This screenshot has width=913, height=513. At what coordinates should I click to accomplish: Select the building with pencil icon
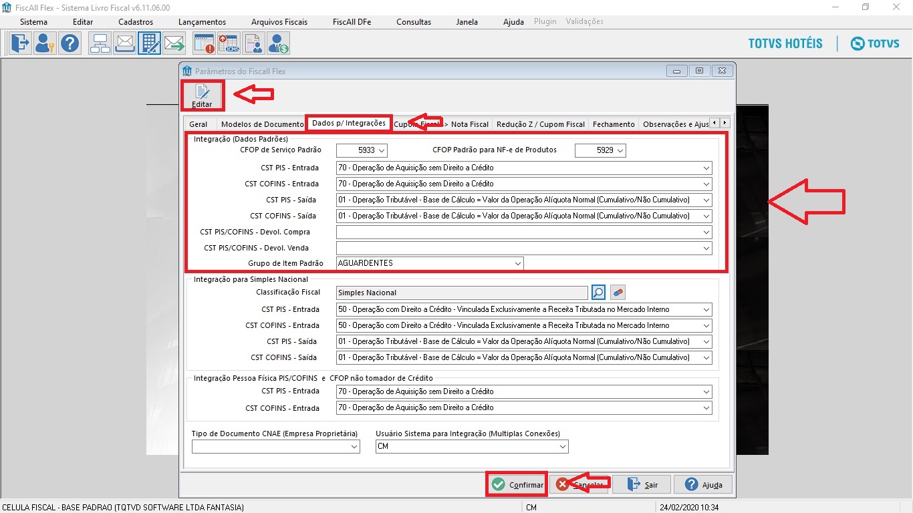point(150,44)
